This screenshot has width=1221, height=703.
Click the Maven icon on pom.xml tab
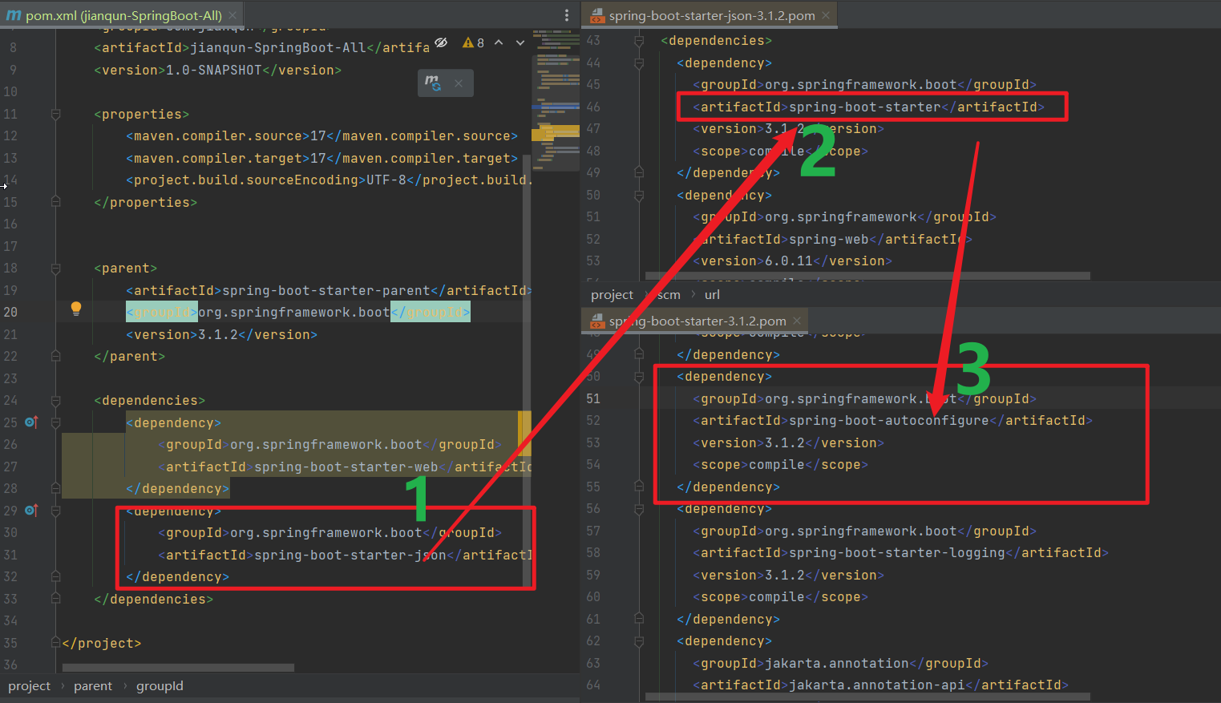pos(14,15)
